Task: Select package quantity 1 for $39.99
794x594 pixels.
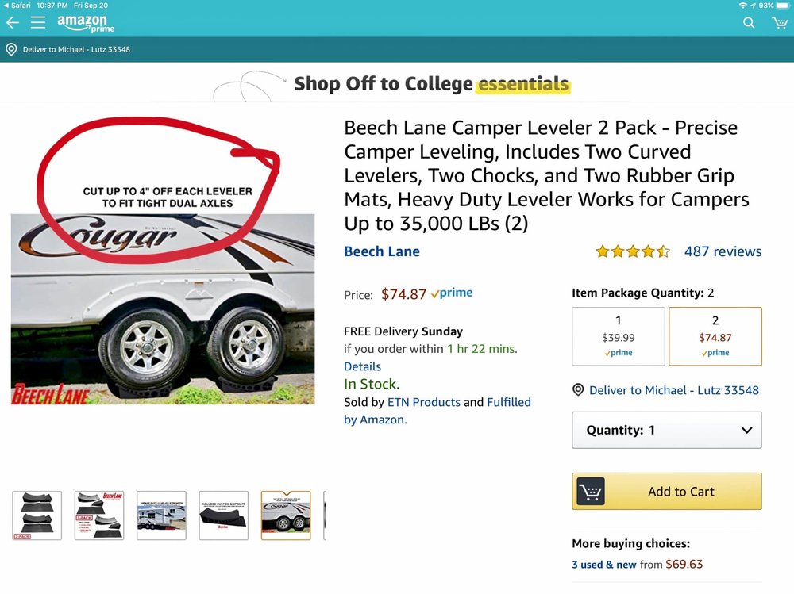Action: pyautogui.click(x=619, y=336)
